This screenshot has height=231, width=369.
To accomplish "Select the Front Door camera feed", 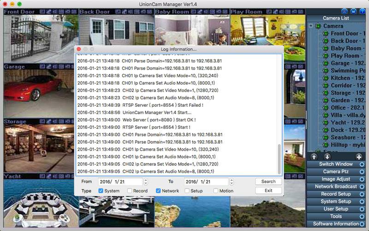I will (x=41, y=39).
